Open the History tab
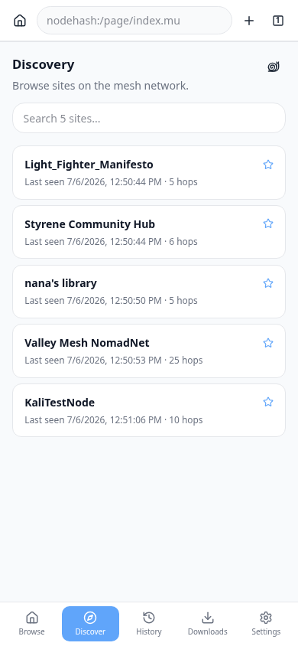Image resolution: width=298 pixels, height=646 pixels. 149,624
